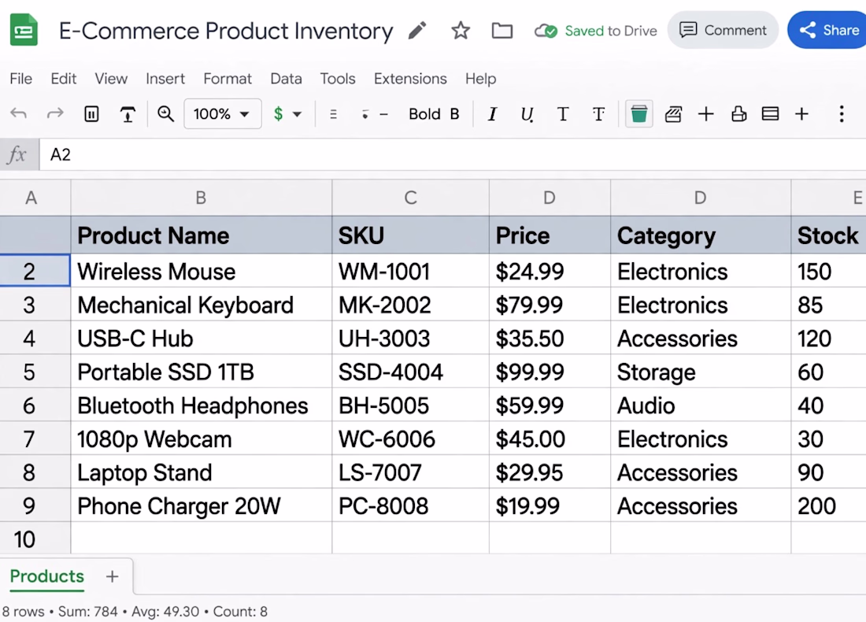Click the move-to-folder icon

[502, 31]
